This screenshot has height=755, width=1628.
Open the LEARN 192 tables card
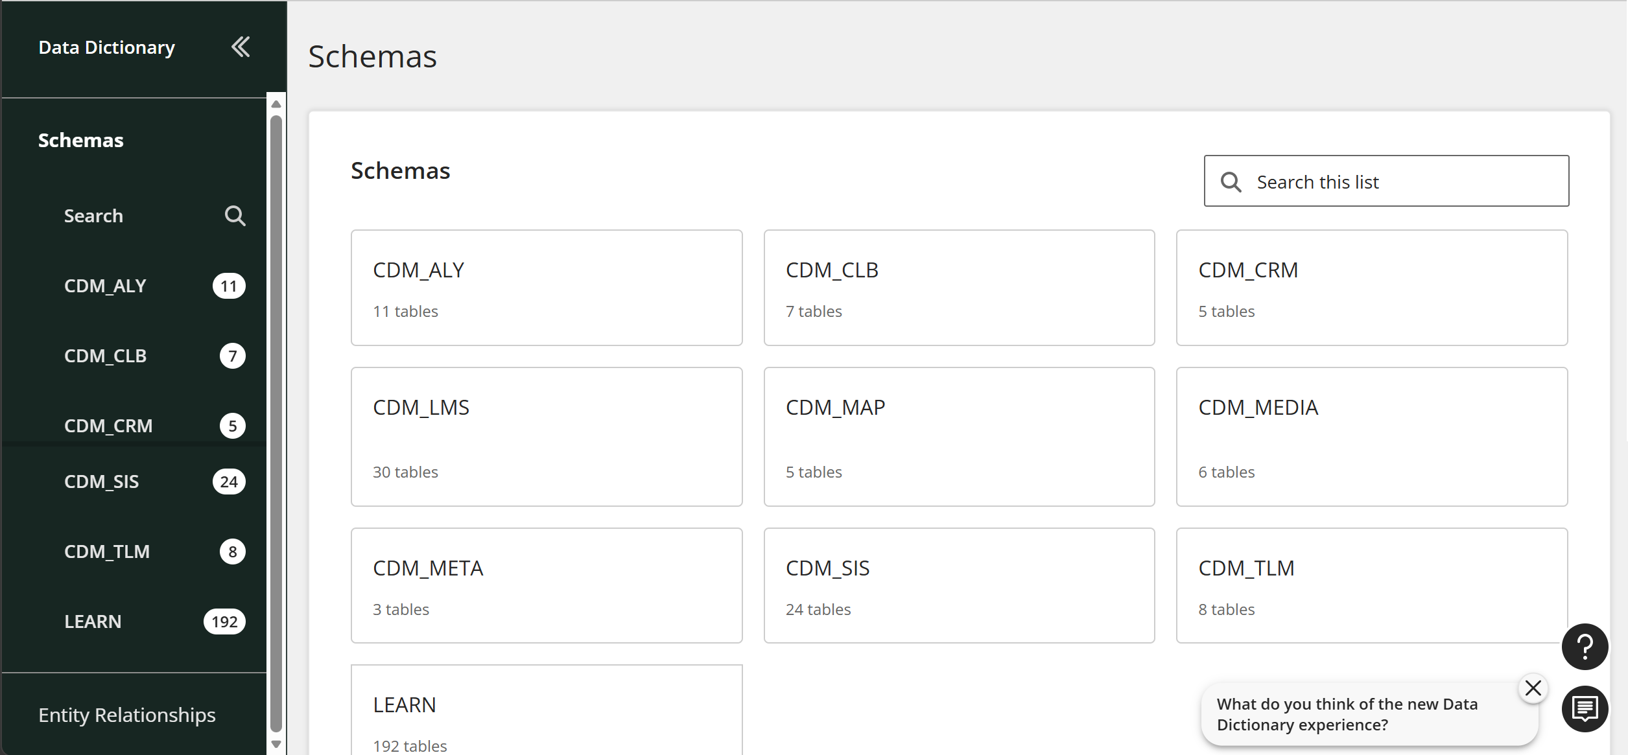coord(547,710)
